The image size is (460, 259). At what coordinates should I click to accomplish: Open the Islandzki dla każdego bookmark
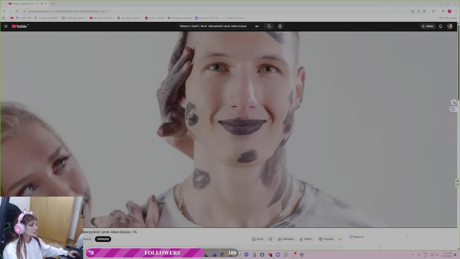pos(180,18)
